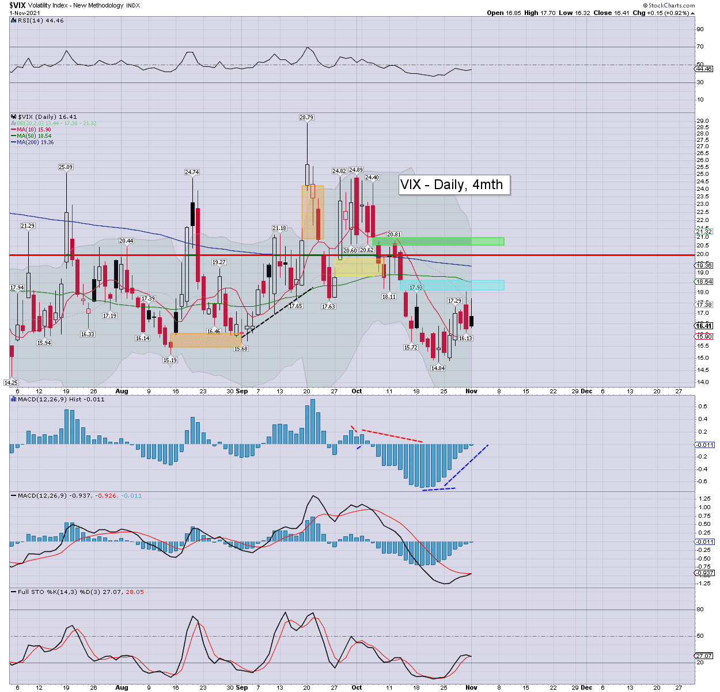Click the MACD(12,26,9) -0.937 panel label
The width and height of the screenshot is (720, 692).
pos(77,495)
